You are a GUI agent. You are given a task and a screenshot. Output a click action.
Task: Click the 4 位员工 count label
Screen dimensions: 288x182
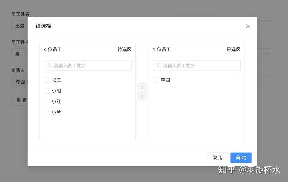53,50
